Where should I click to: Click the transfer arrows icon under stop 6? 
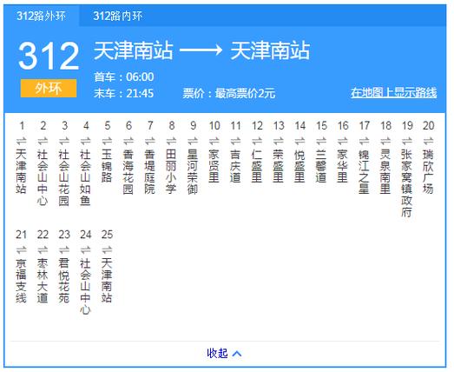pos(128,141)
